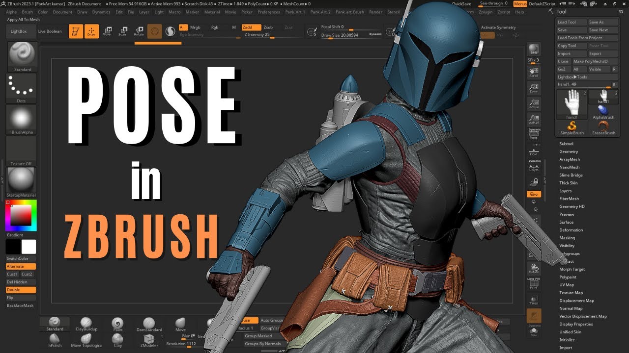Image resolution: width=629 pixels, height=353 pixels.
Task: Expand the Deformation section
Action: (571, 230)
